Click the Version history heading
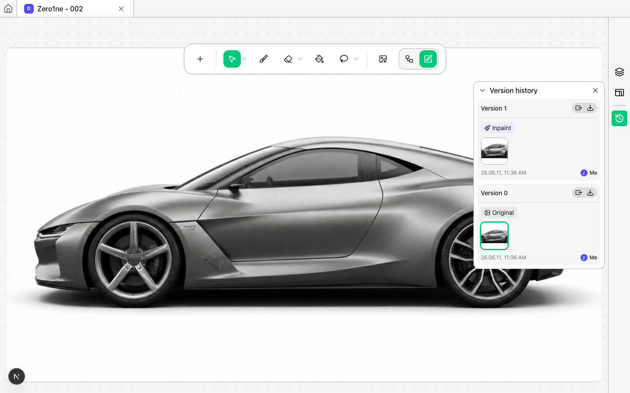This screenshot has height=393, width=630. coord(514,90)
